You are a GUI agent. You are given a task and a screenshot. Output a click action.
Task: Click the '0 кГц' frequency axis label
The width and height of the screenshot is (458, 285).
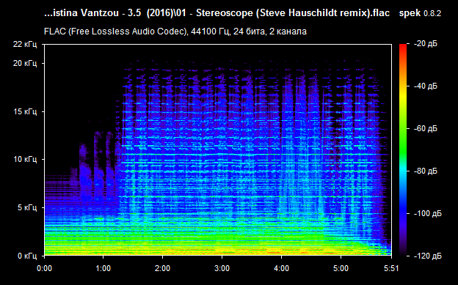[x=27, y=256]
